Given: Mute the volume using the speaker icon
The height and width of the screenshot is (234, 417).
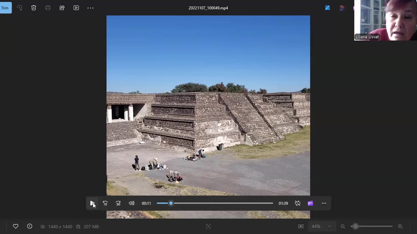Looking at the screenshot, I should click(x=132, y=203).
